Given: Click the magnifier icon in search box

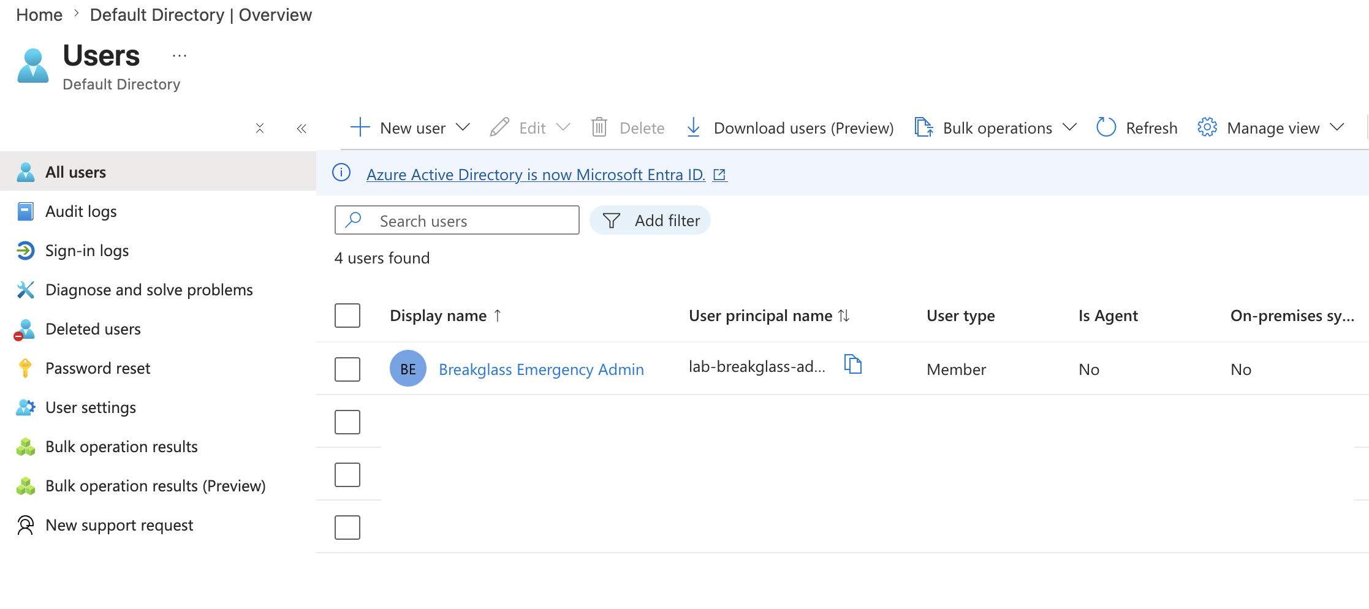Looking at the screenshot, I should tap(354, 220).
